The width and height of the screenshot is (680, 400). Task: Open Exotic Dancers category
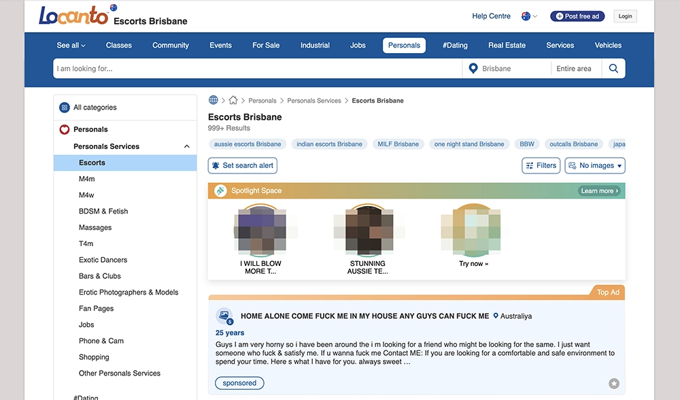103,260
